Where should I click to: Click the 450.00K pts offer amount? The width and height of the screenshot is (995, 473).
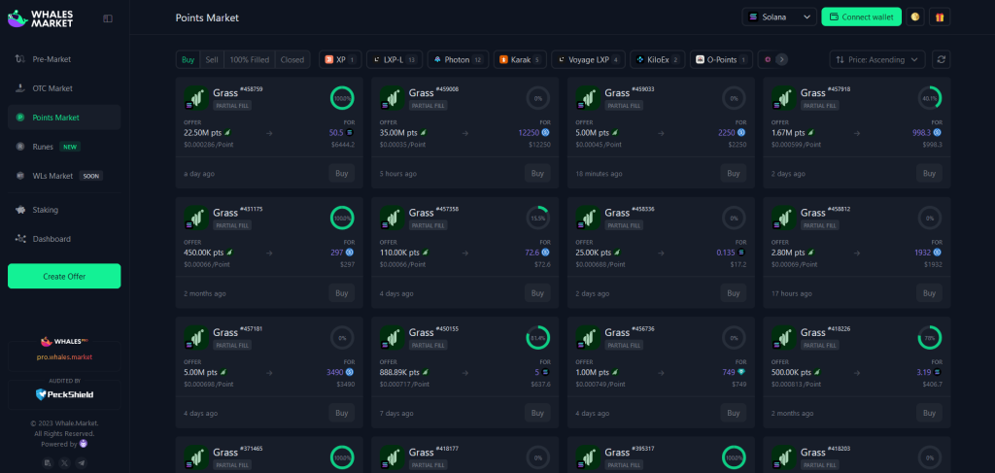[204, 253]
